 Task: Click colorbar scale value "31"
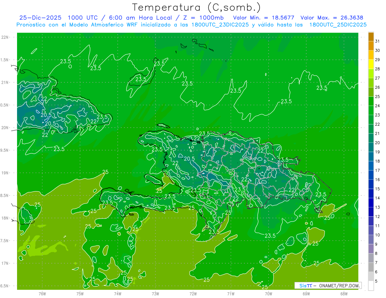[x=377, y=41]
